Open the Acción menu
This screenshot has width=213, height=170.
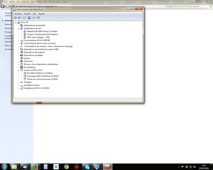coord(27,14)
